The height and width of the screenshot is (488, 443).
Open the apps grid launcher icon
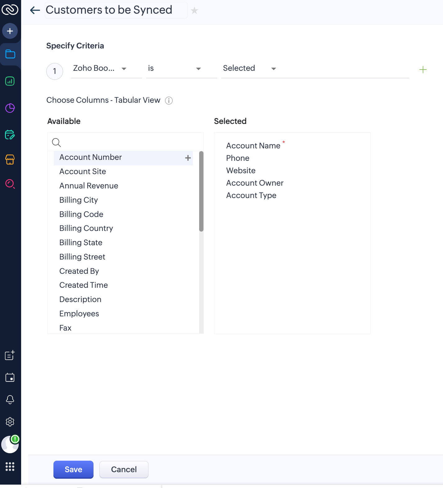tap(10, 467)
